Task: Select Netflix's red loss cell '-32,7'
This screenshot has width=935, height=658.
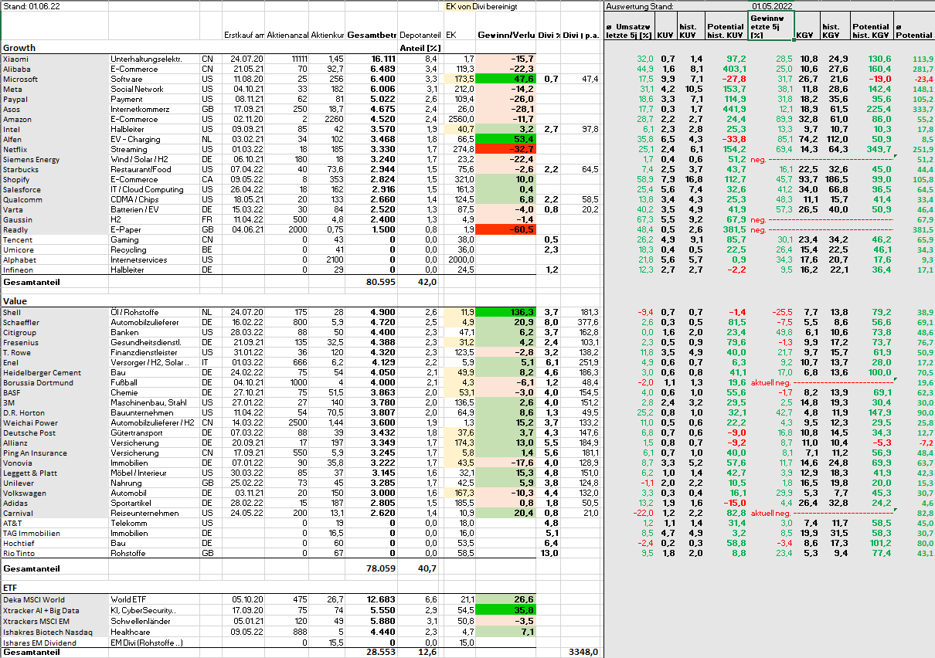Action: (x=506, y=149)
